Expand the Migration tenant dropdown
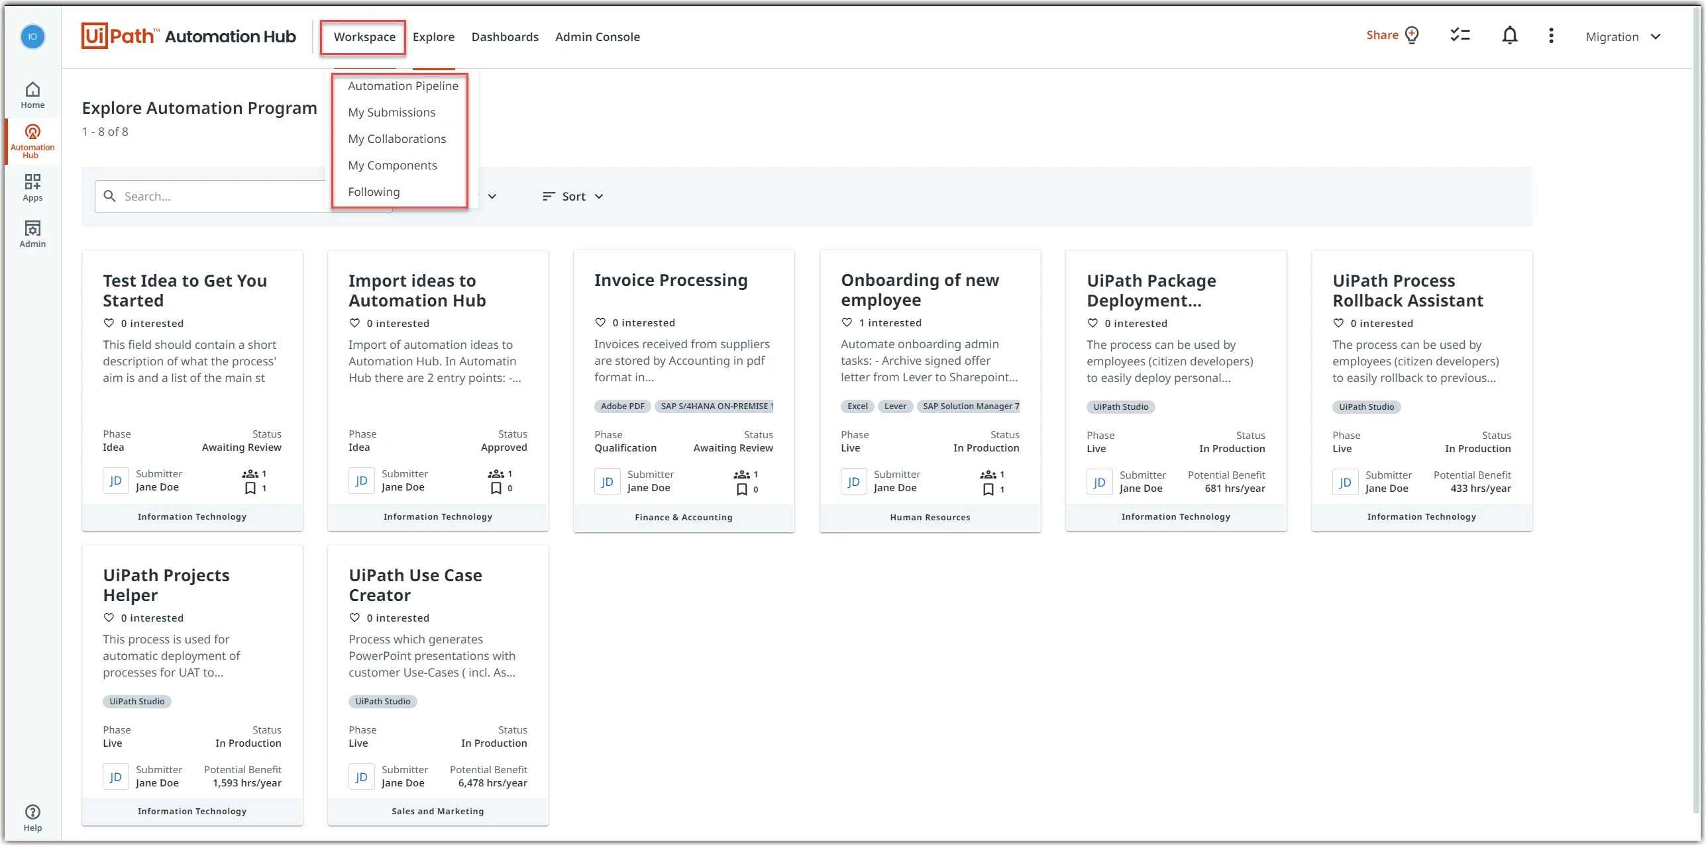The height and width of the screenshot is (846, 1706). [x=1623, y=37]
